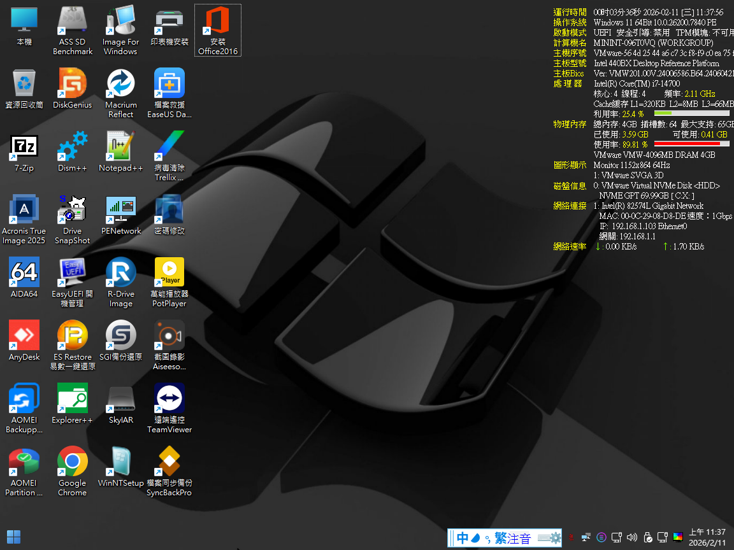Open IME settings gear on language bar

click(555, 538)
